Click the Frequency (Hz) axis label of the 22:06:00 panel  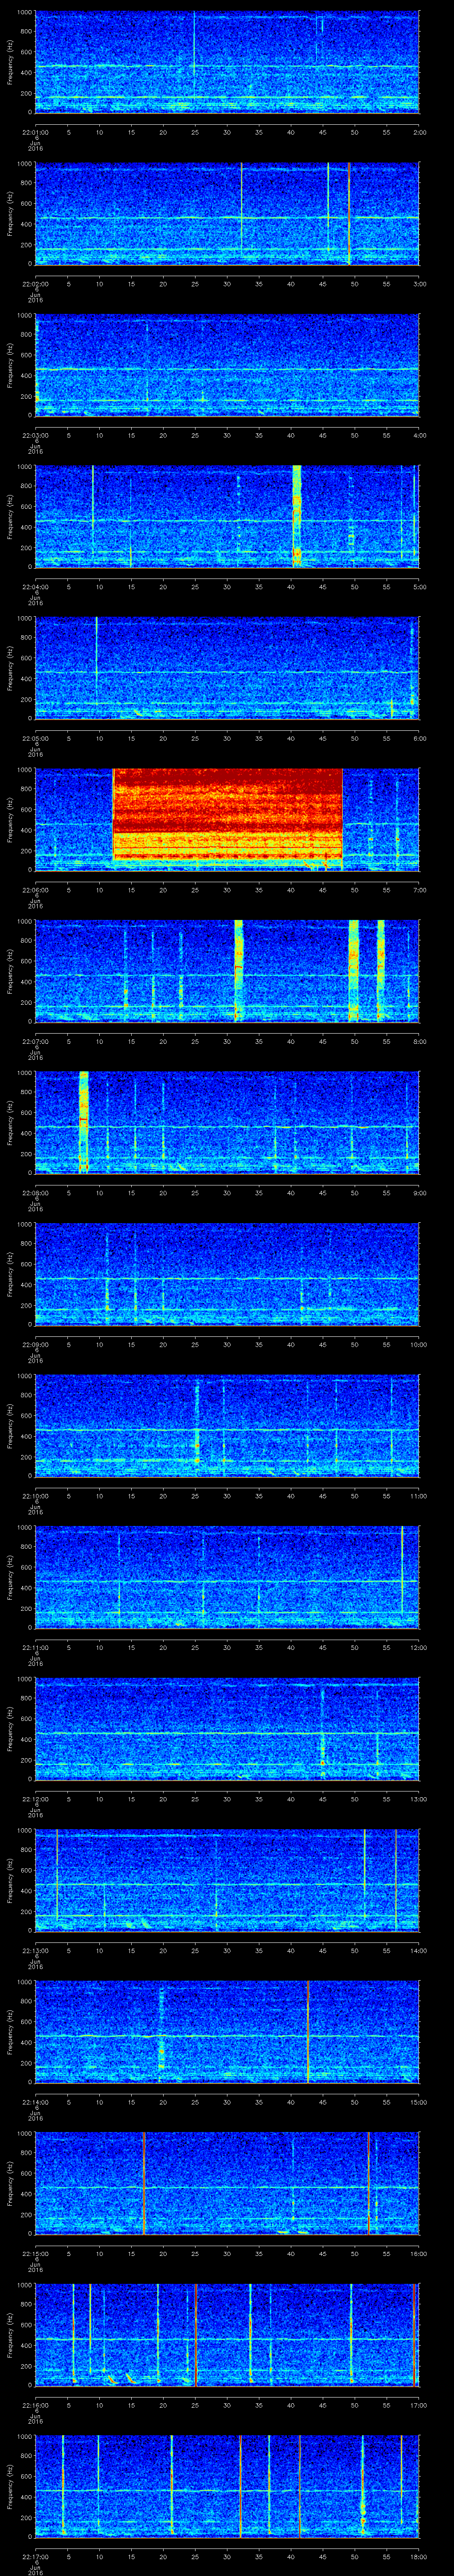click(10, 820)
